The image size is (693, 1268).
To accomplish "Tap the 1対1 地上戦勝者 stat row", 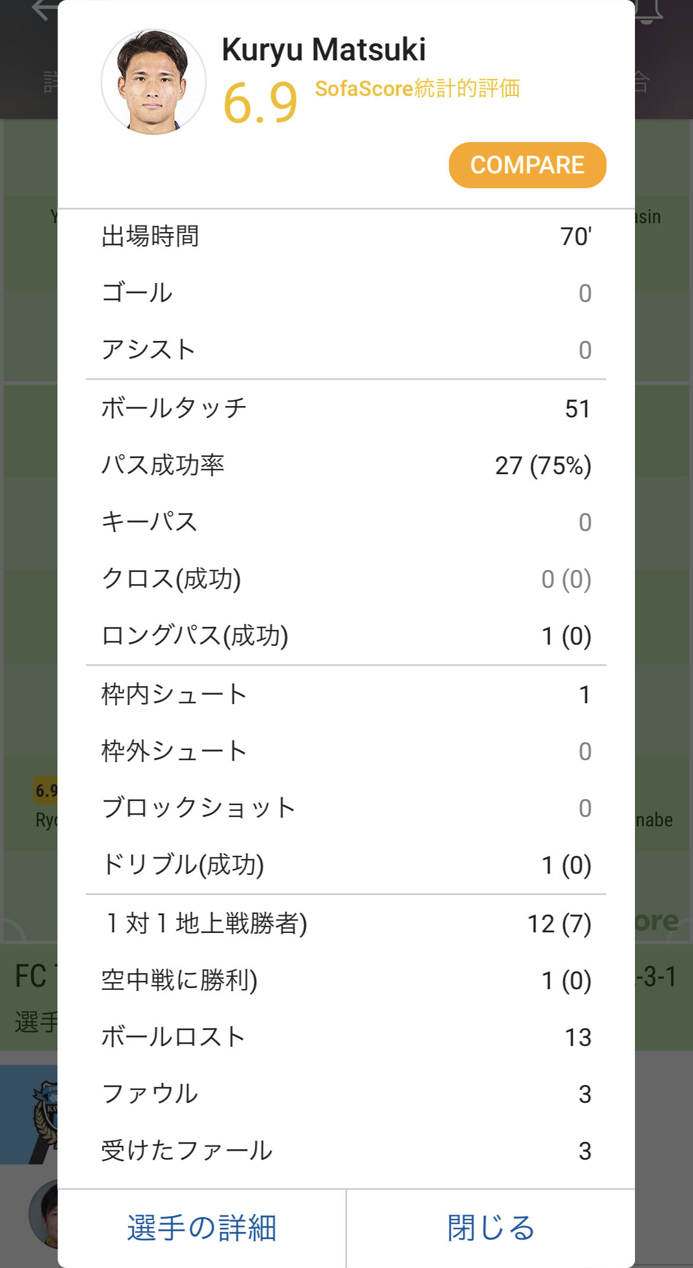I will click(346, 923).
